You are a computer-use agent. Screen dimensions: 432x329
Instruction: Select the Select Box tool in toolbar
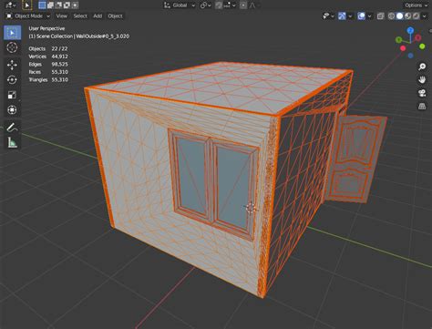click(12, 33)
